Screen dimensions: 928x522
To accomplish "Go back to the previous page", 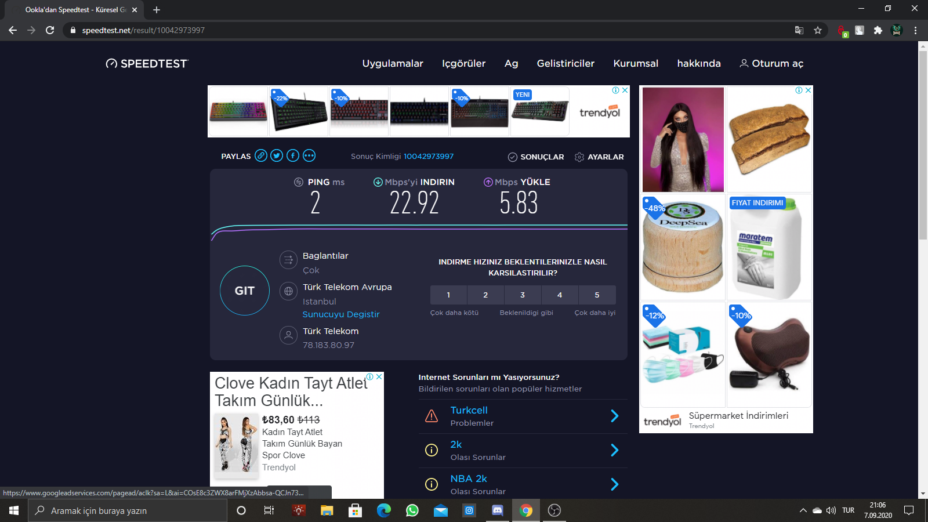I will [13, 30].
